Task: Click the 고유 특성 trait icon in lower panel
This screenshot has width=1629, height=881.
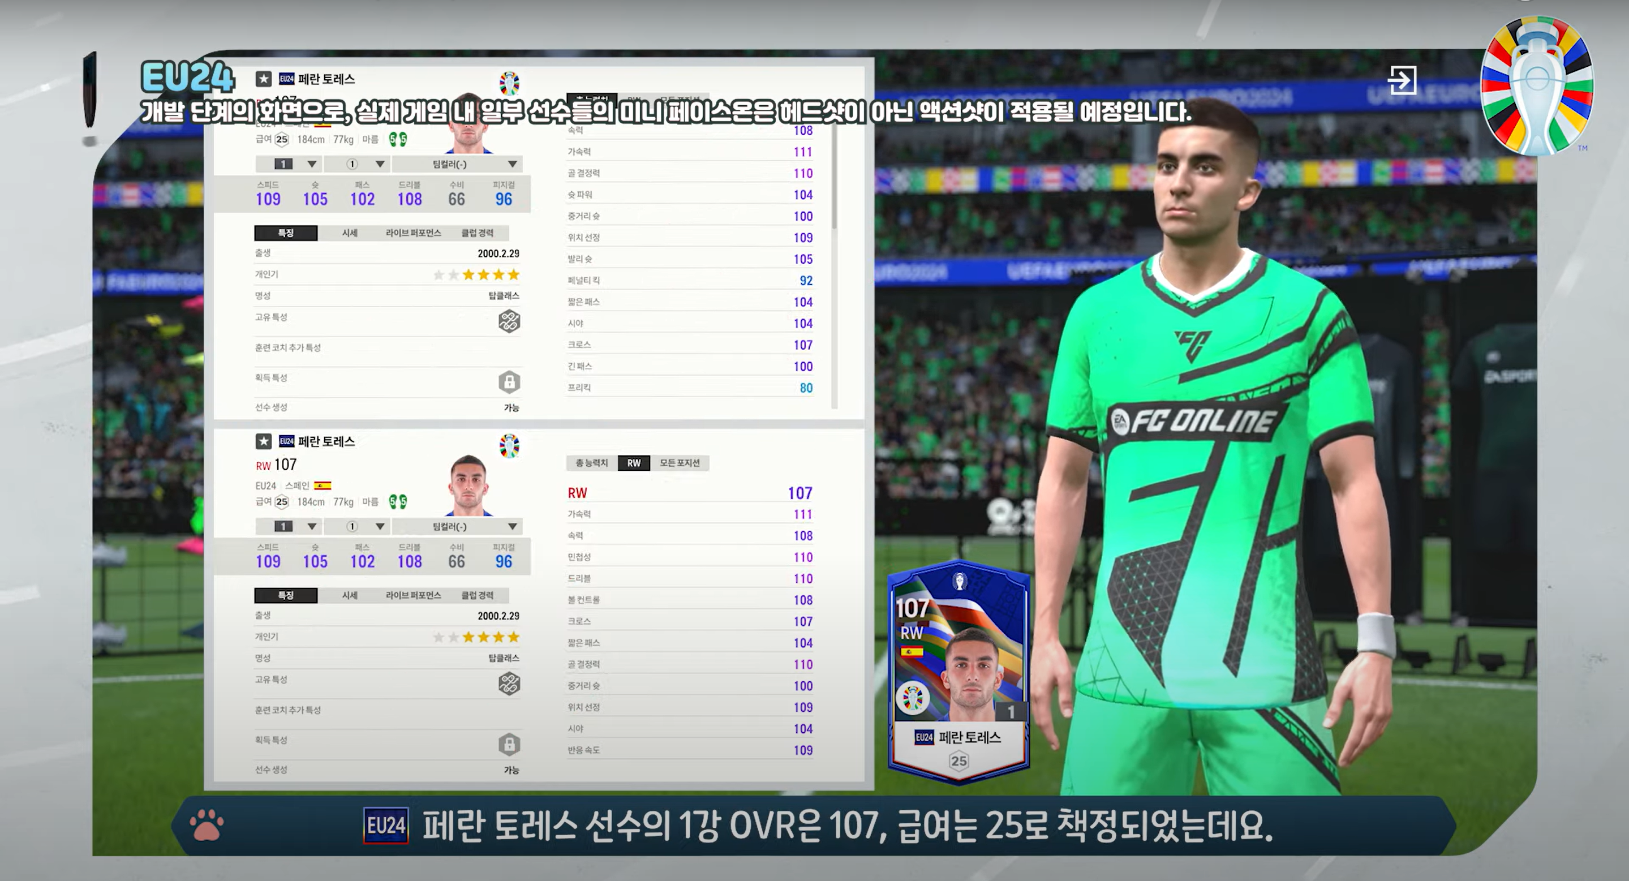Action: pyautogui.click(x=509, y=684)
